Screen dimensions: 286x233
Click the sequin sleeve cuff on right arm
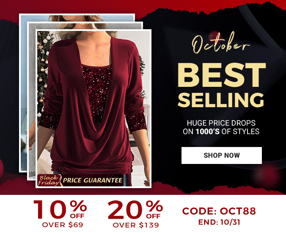136,121
